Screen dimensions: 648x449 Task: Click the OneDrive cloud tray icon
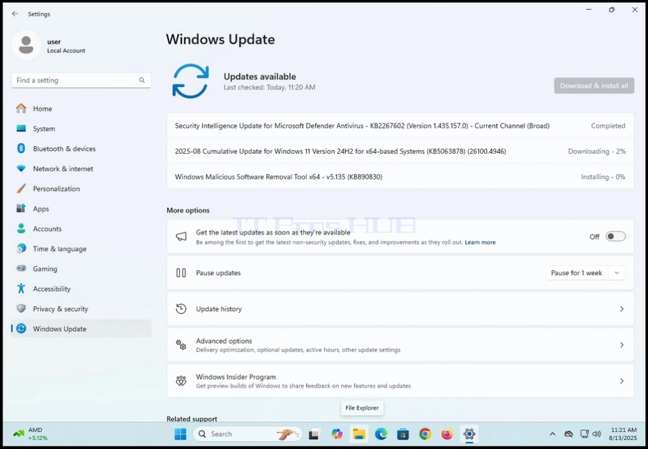pyautogui.click(x=569, y=434)
